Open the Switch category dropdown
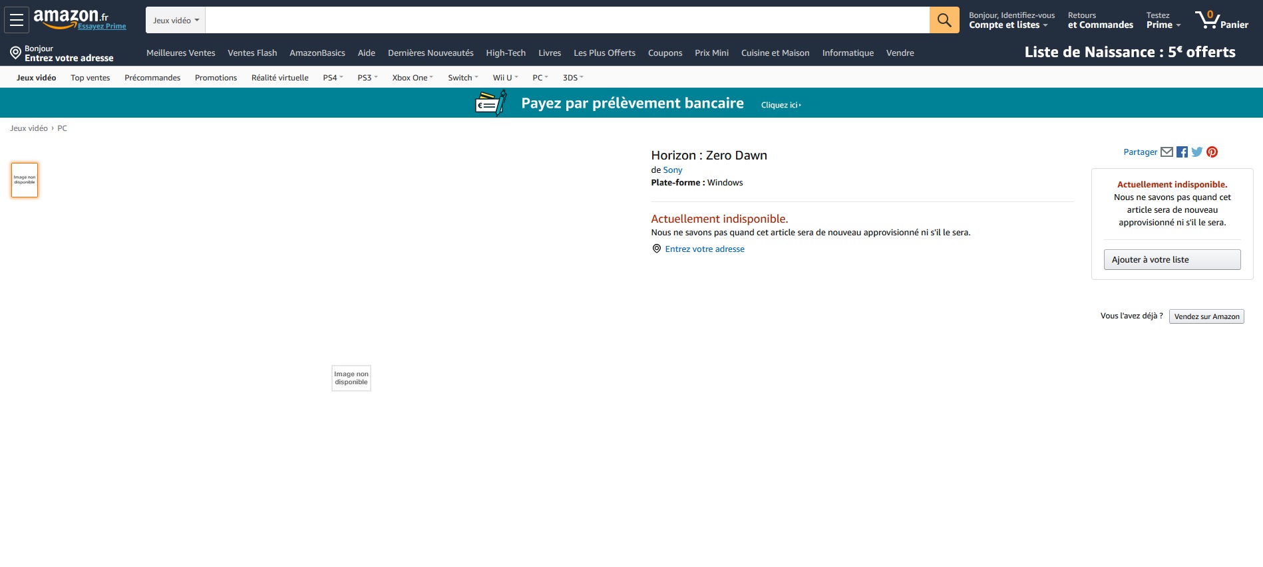The image size is (1263, 567). [462, 78]
